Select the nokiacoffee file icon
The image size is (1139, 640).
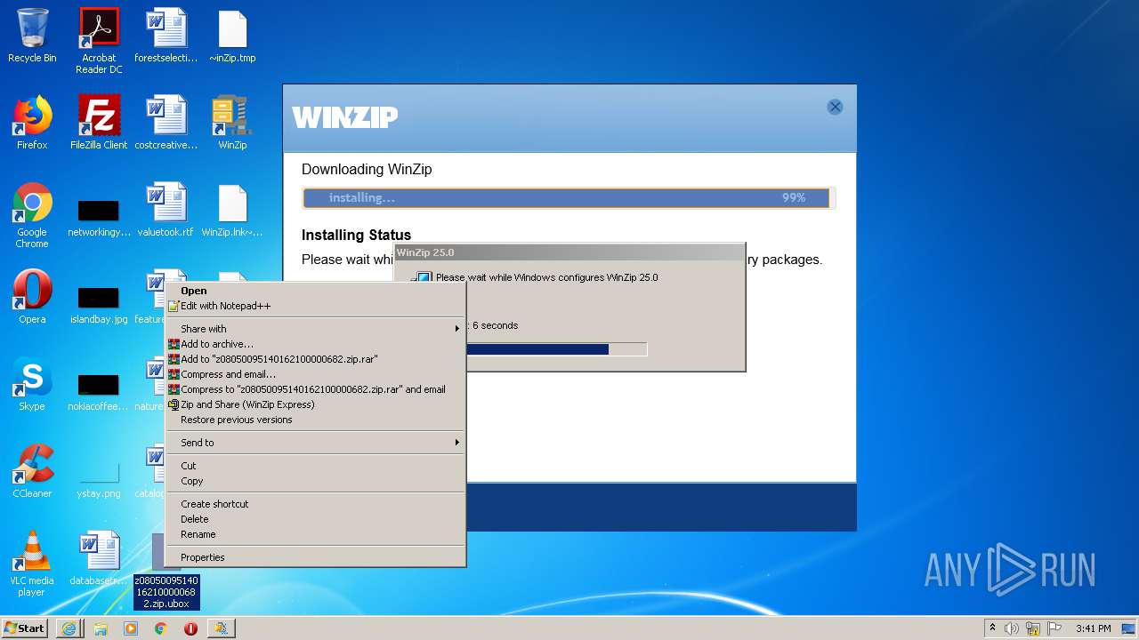pyautogui.click(x=99, y=393)
